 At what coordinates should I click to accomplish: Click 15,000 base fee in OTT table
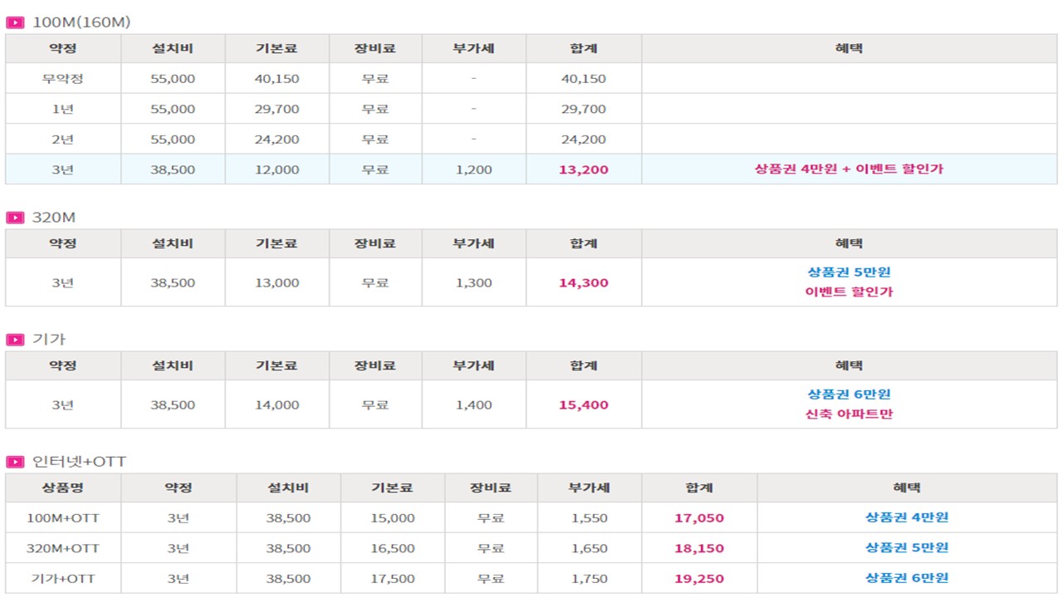[392, 518]
